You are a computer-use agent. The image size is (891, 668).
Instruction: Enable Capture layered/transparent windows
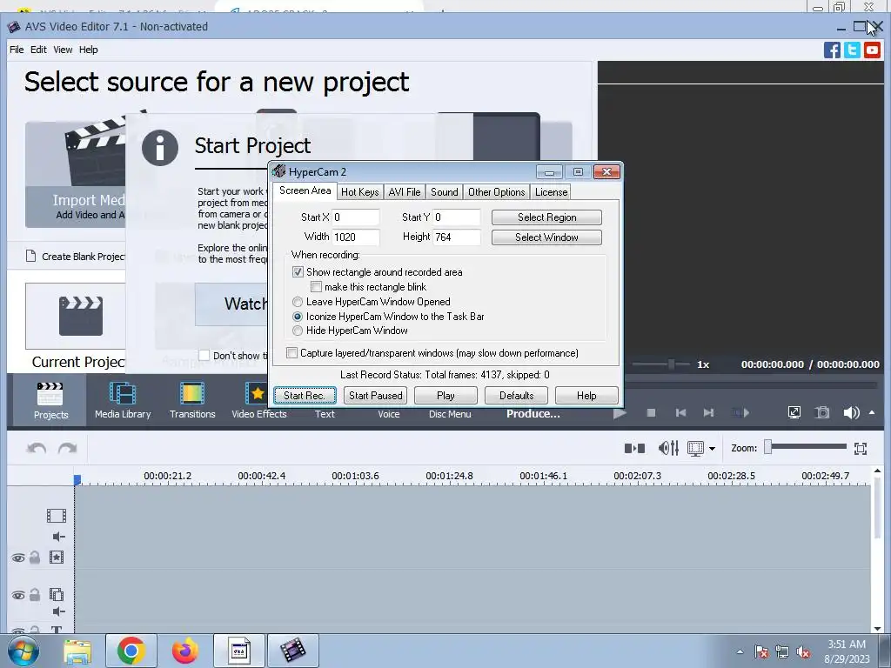(x=291, y=353)
